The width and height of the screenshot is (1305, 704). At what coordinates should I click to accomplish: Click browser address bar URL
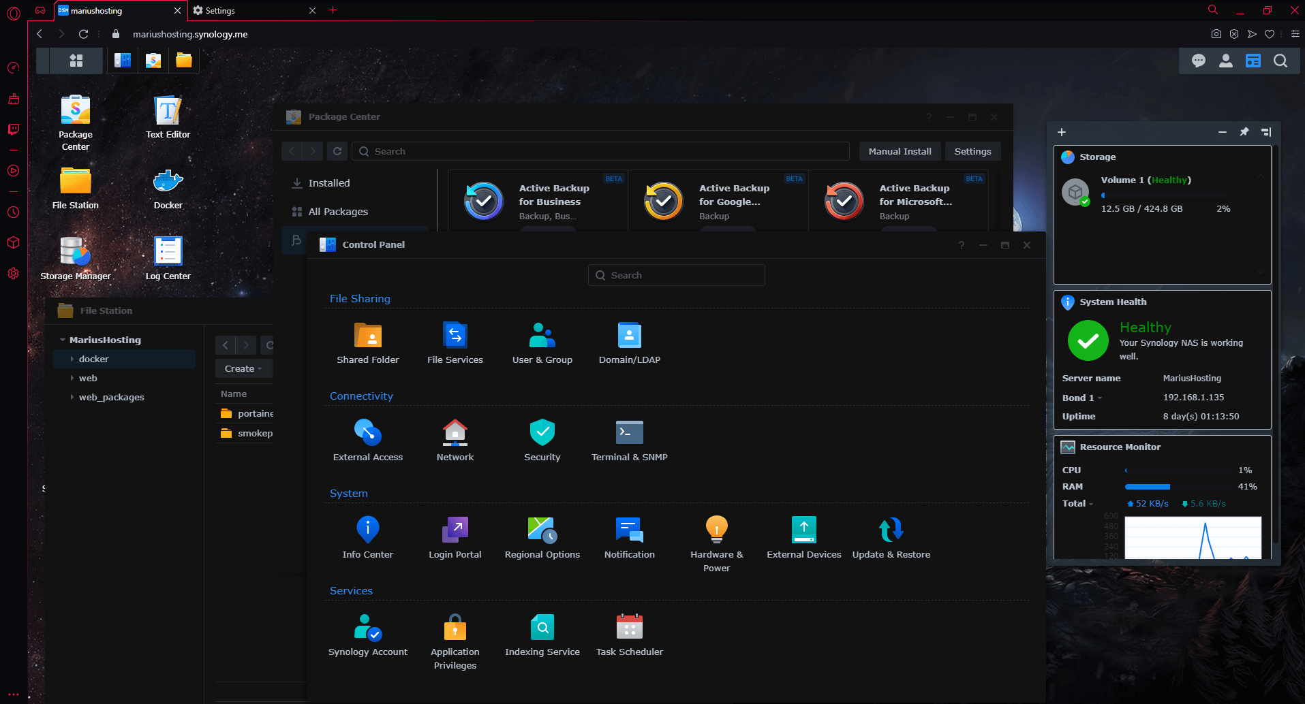tap(190, 34)
